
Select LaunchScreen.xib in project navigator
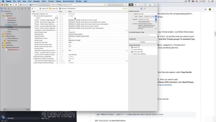(x=12, y=29)
